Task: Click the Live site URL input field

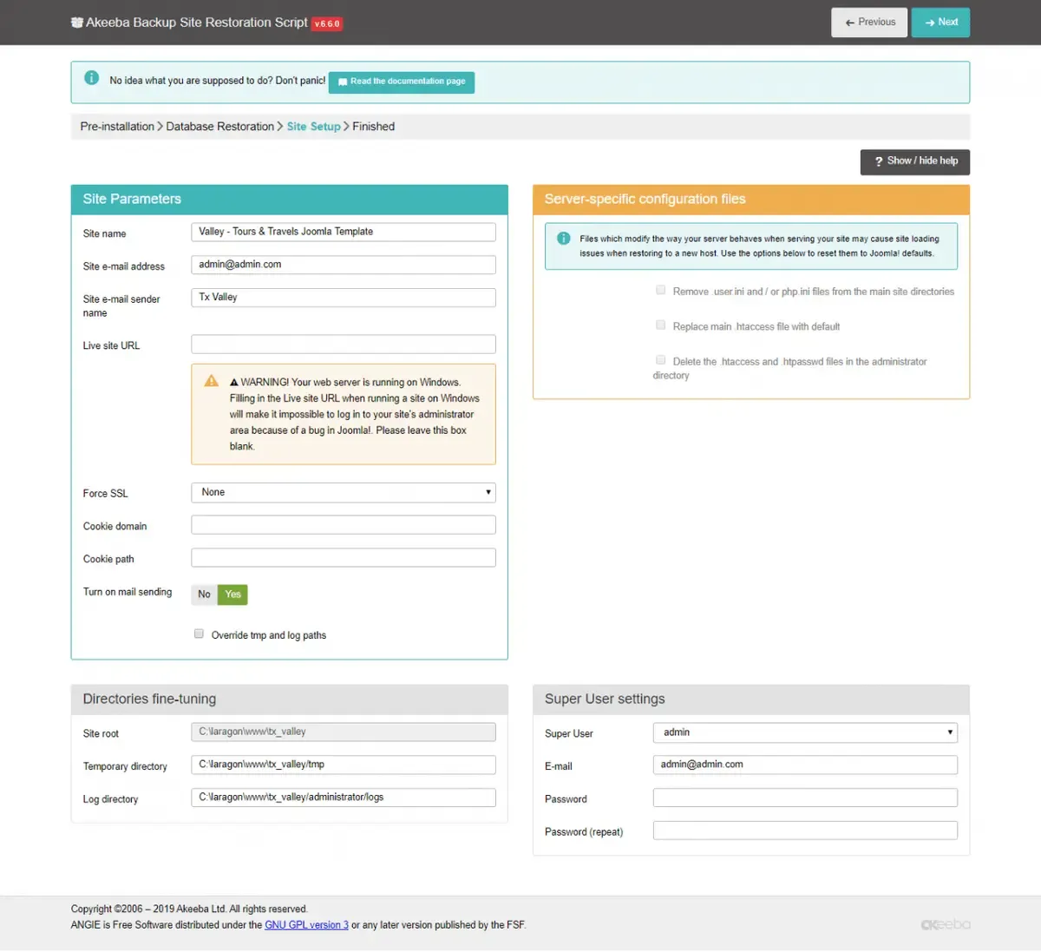Action: 344,345
